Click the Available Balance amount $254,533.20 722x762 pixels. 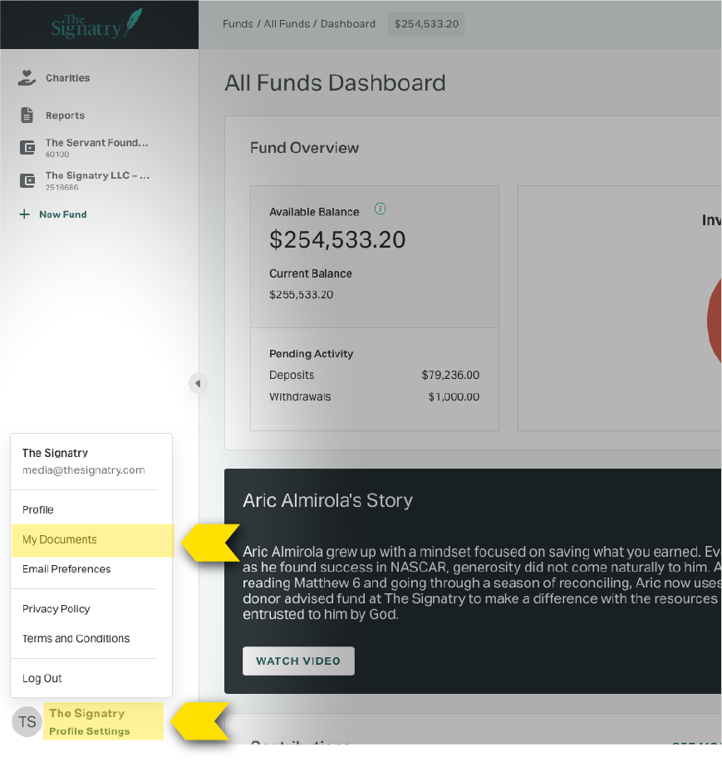337,239
